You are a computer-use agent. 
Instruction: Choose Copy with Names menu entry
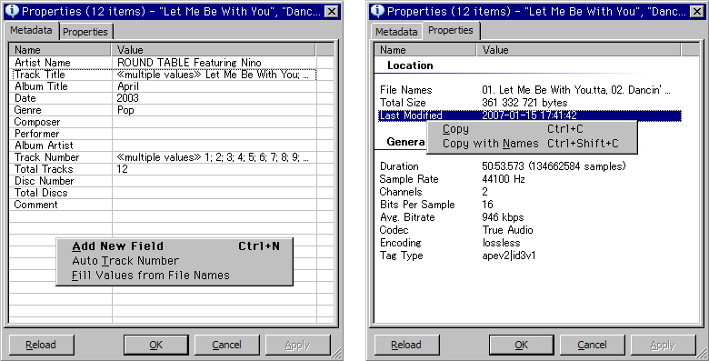click(x=532, y=144)
